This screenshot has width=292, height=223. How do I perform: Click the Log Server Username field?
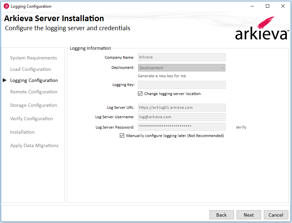click(182, 117)
